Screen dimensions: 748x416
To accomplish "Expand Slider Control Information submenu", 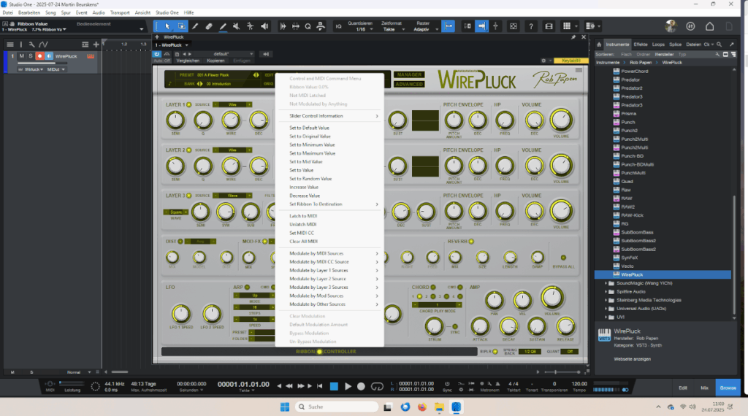I will point(331,116).
